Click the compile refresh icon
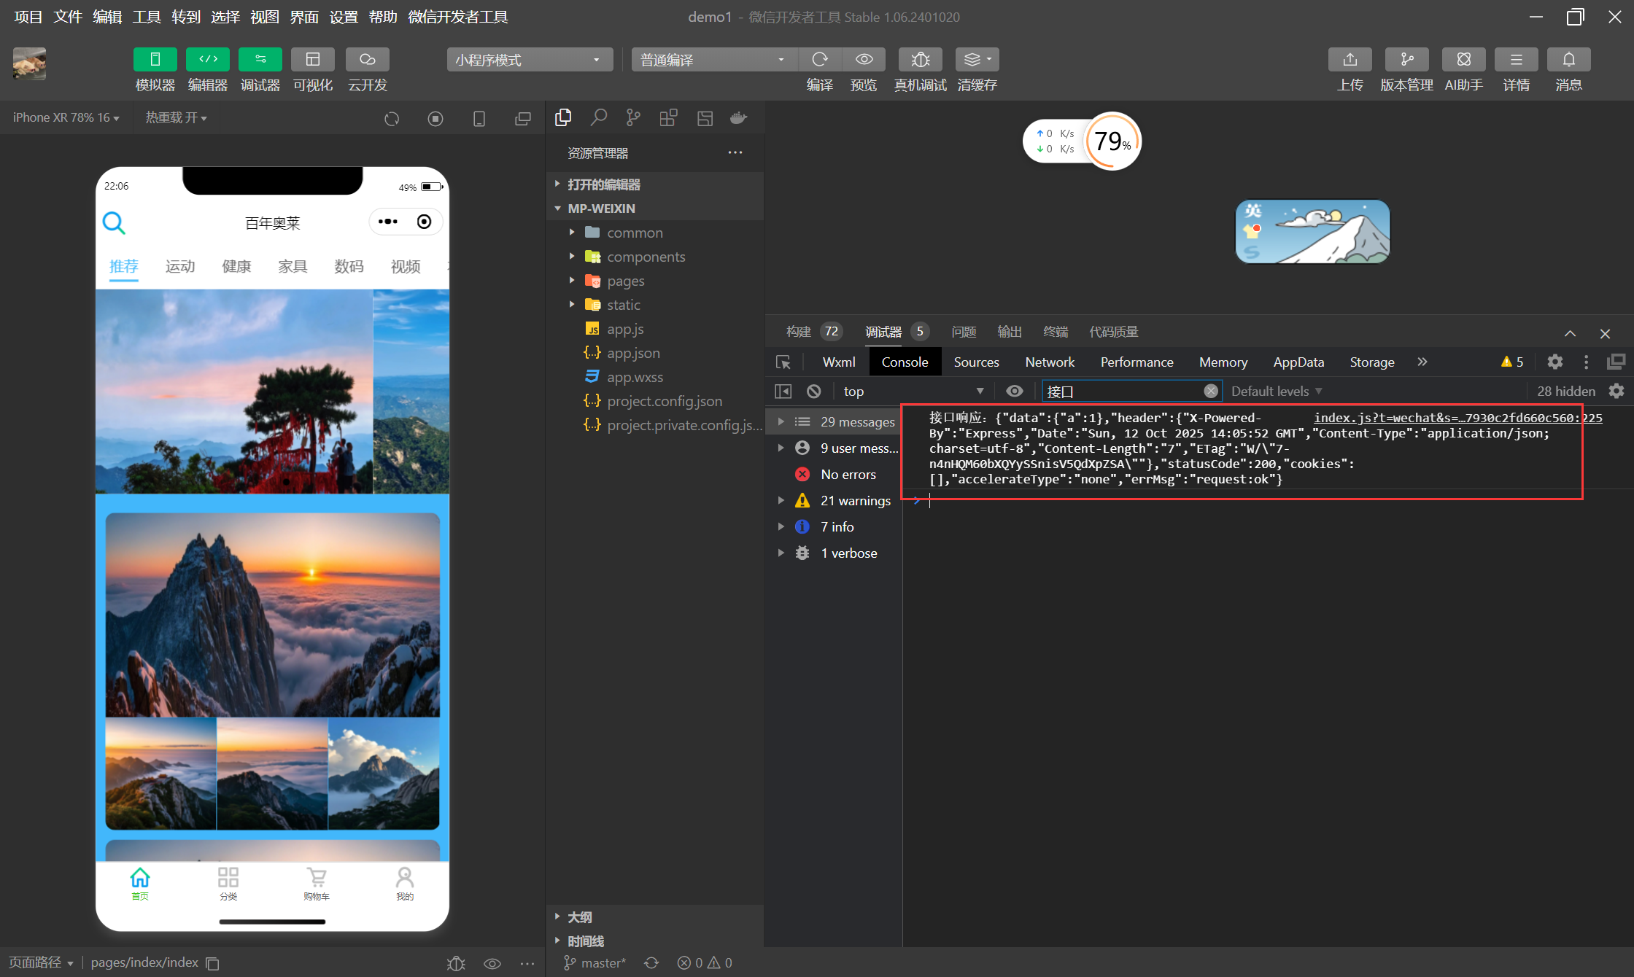 (x=820, y=60)
